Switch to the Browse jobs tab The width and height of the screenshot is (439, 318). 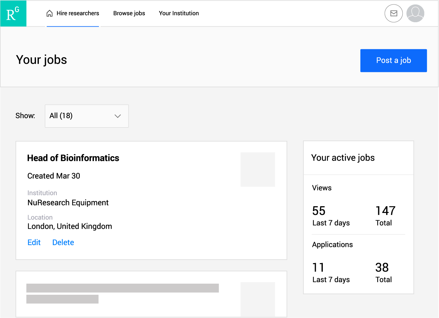coord(129,13)
